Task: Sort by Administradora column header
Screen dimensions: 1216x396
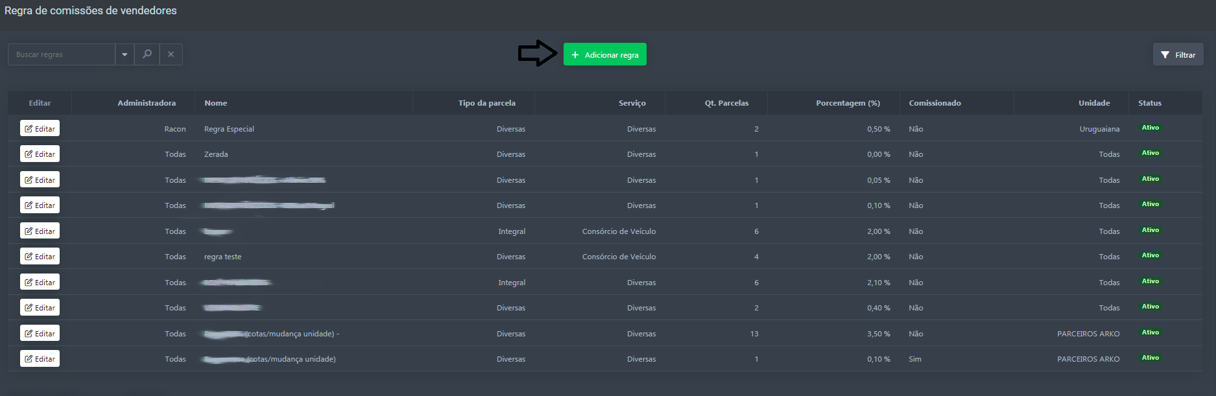Action: pos(147,103)
